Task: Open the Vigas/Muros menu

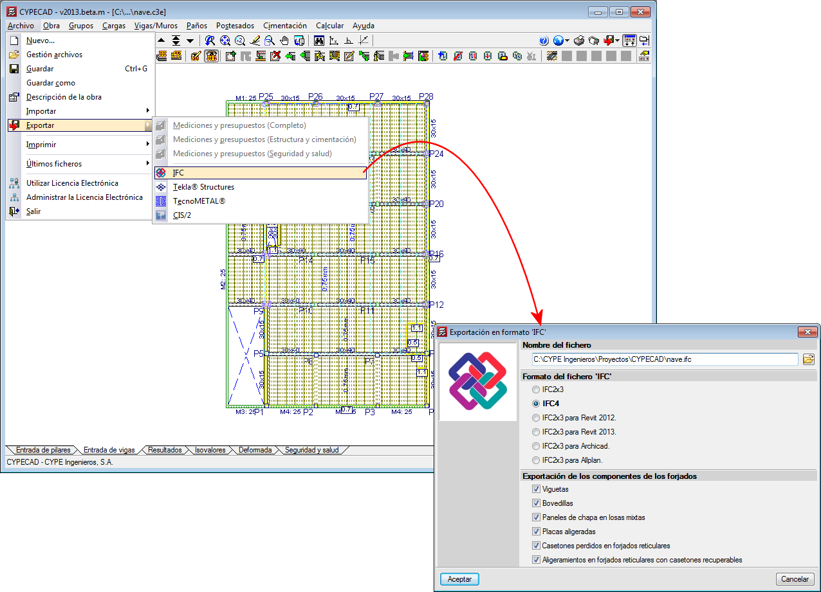Action: [x=156, y=26]
